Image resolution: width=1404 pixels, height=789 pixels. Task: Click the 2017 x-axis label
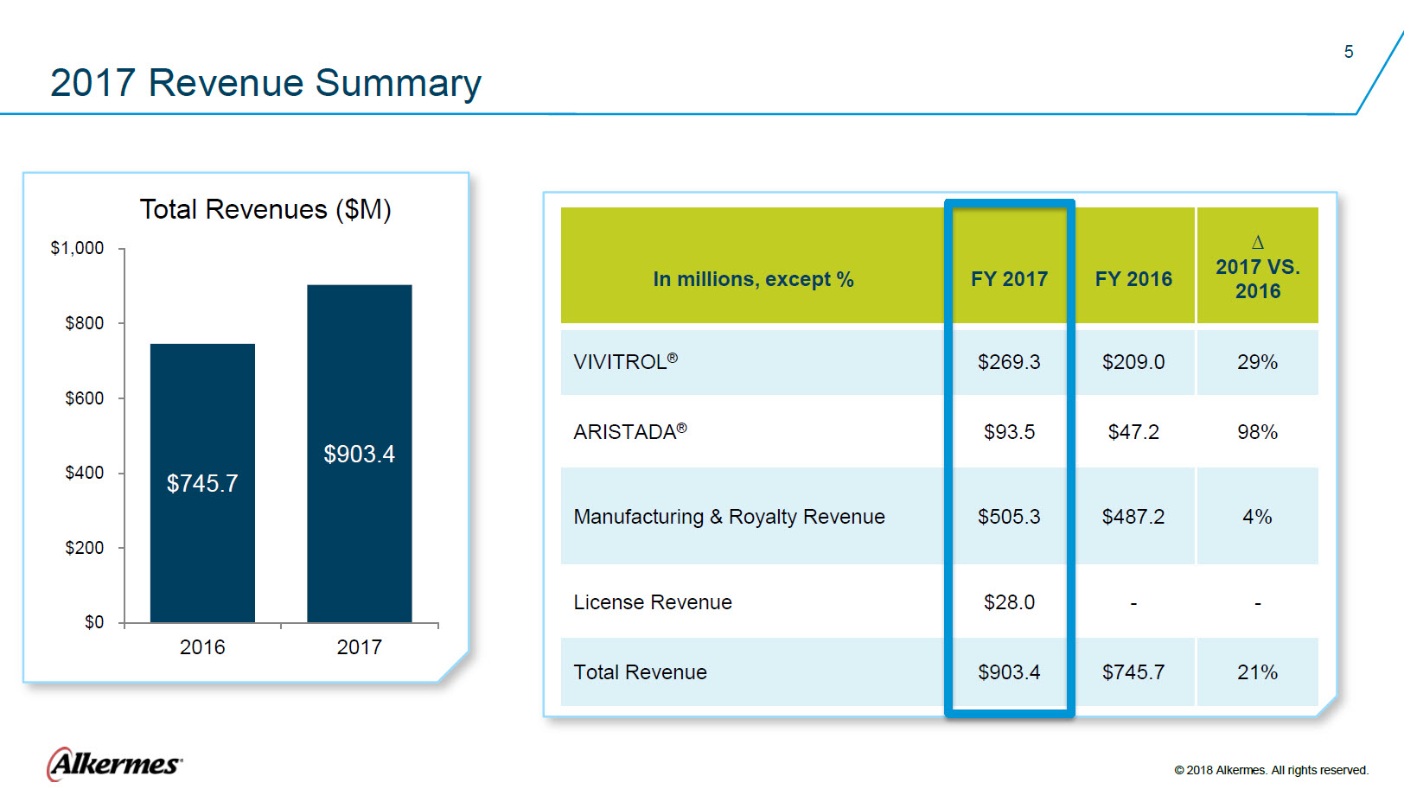[360, 647]
